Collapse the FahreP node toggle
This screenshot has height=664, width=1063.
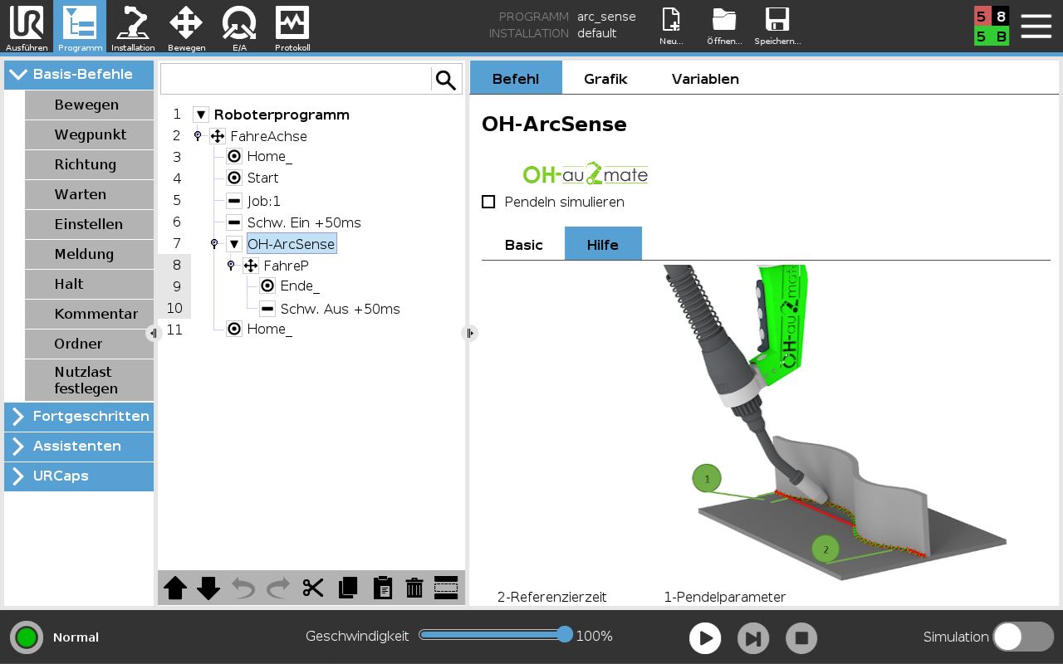(x=231, y=265)
